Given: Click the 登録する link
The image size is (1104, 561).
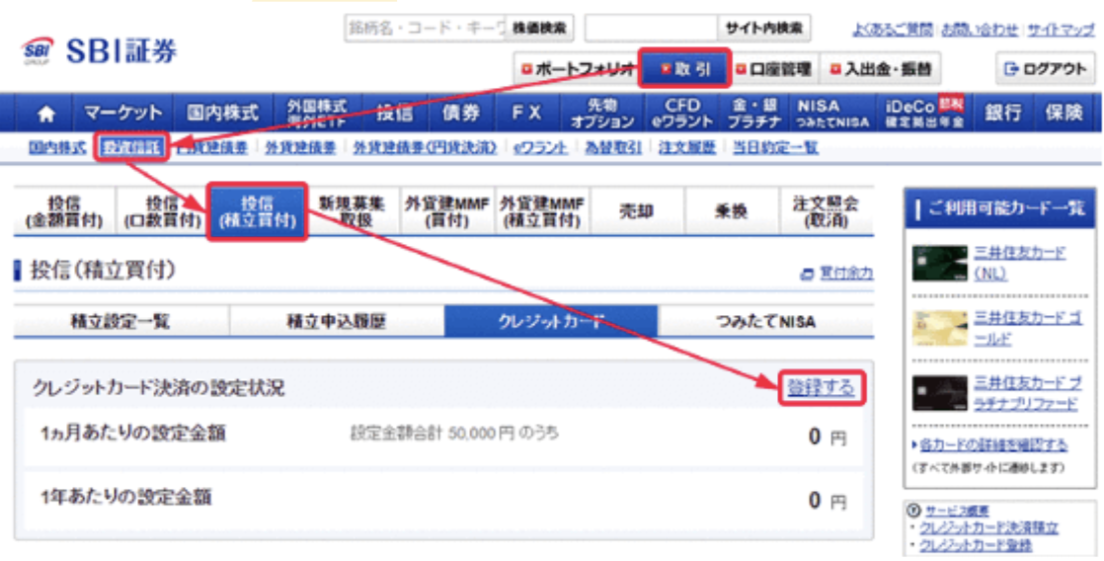Looking at the screenshot, I should coord(820,388).
